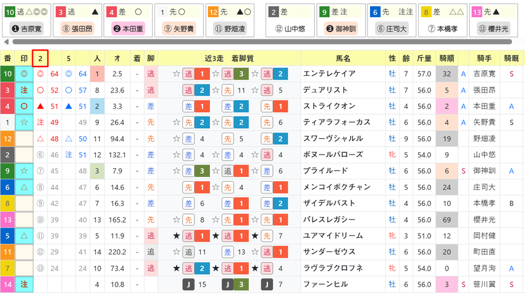
Task: Sort by the オ odds column header
Action: click(x=117, y=59)
